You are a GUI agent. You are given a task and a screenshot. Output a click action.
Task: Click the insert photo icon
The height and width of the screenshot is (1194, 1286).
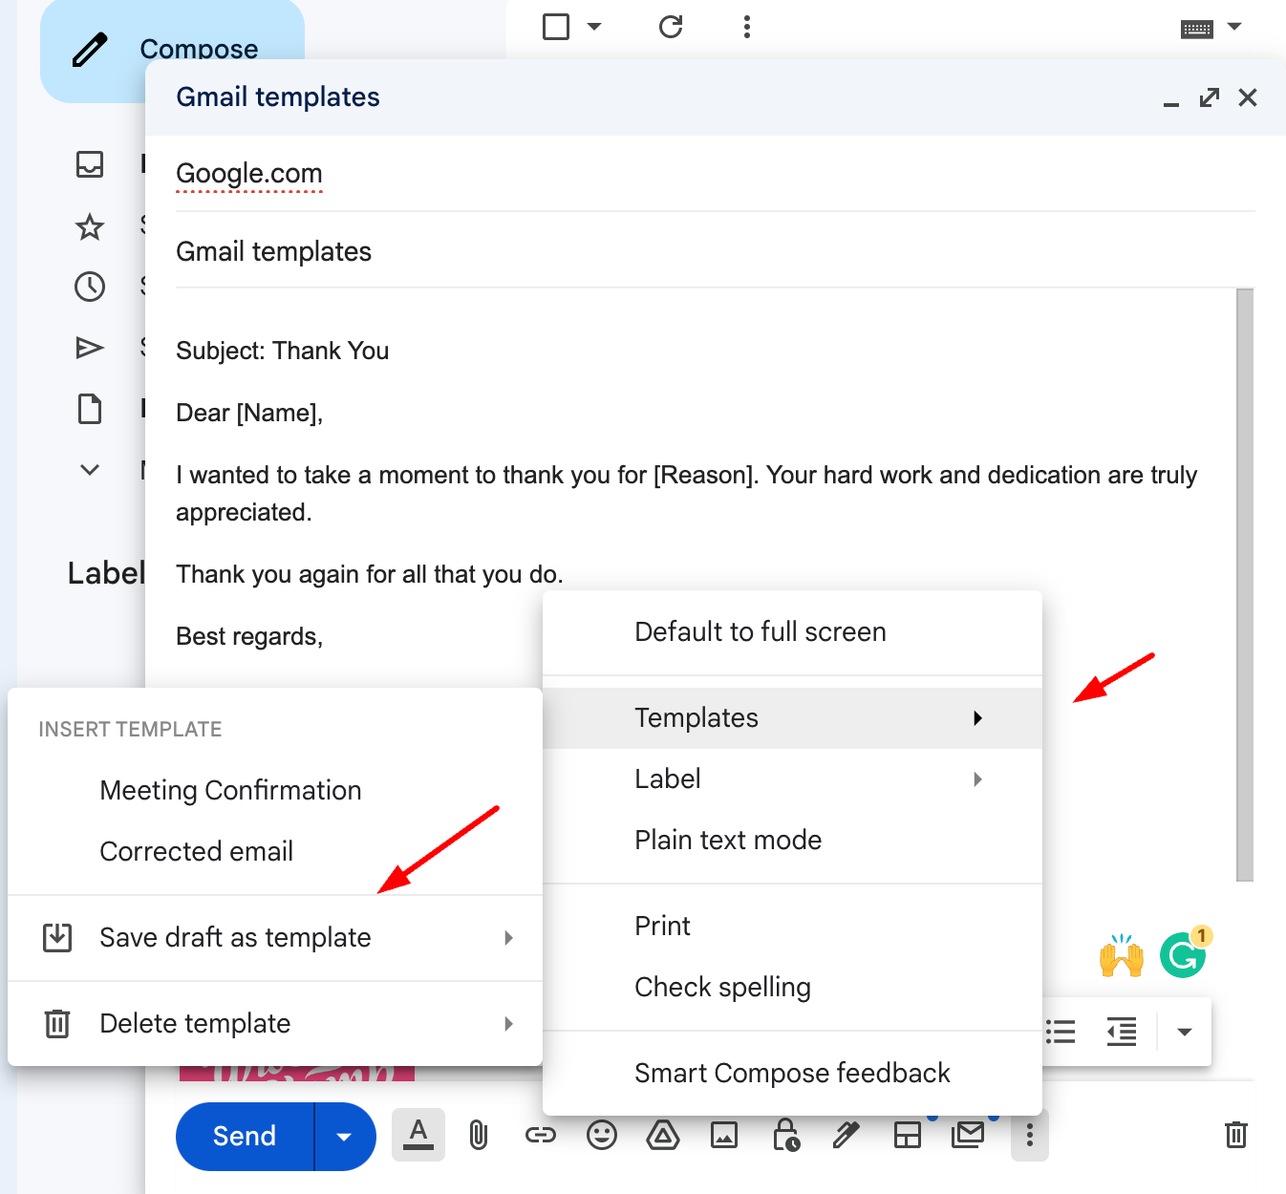click(x=724, y=1136)
